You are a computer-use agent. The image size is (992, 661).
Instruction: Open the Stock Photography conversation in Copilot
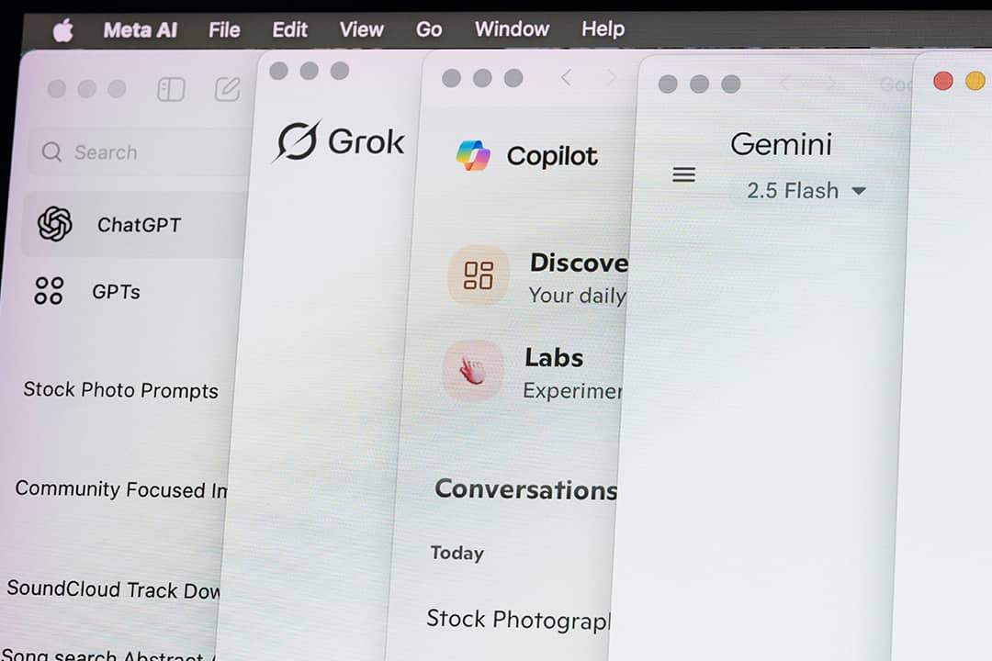(x=517, y=620)
